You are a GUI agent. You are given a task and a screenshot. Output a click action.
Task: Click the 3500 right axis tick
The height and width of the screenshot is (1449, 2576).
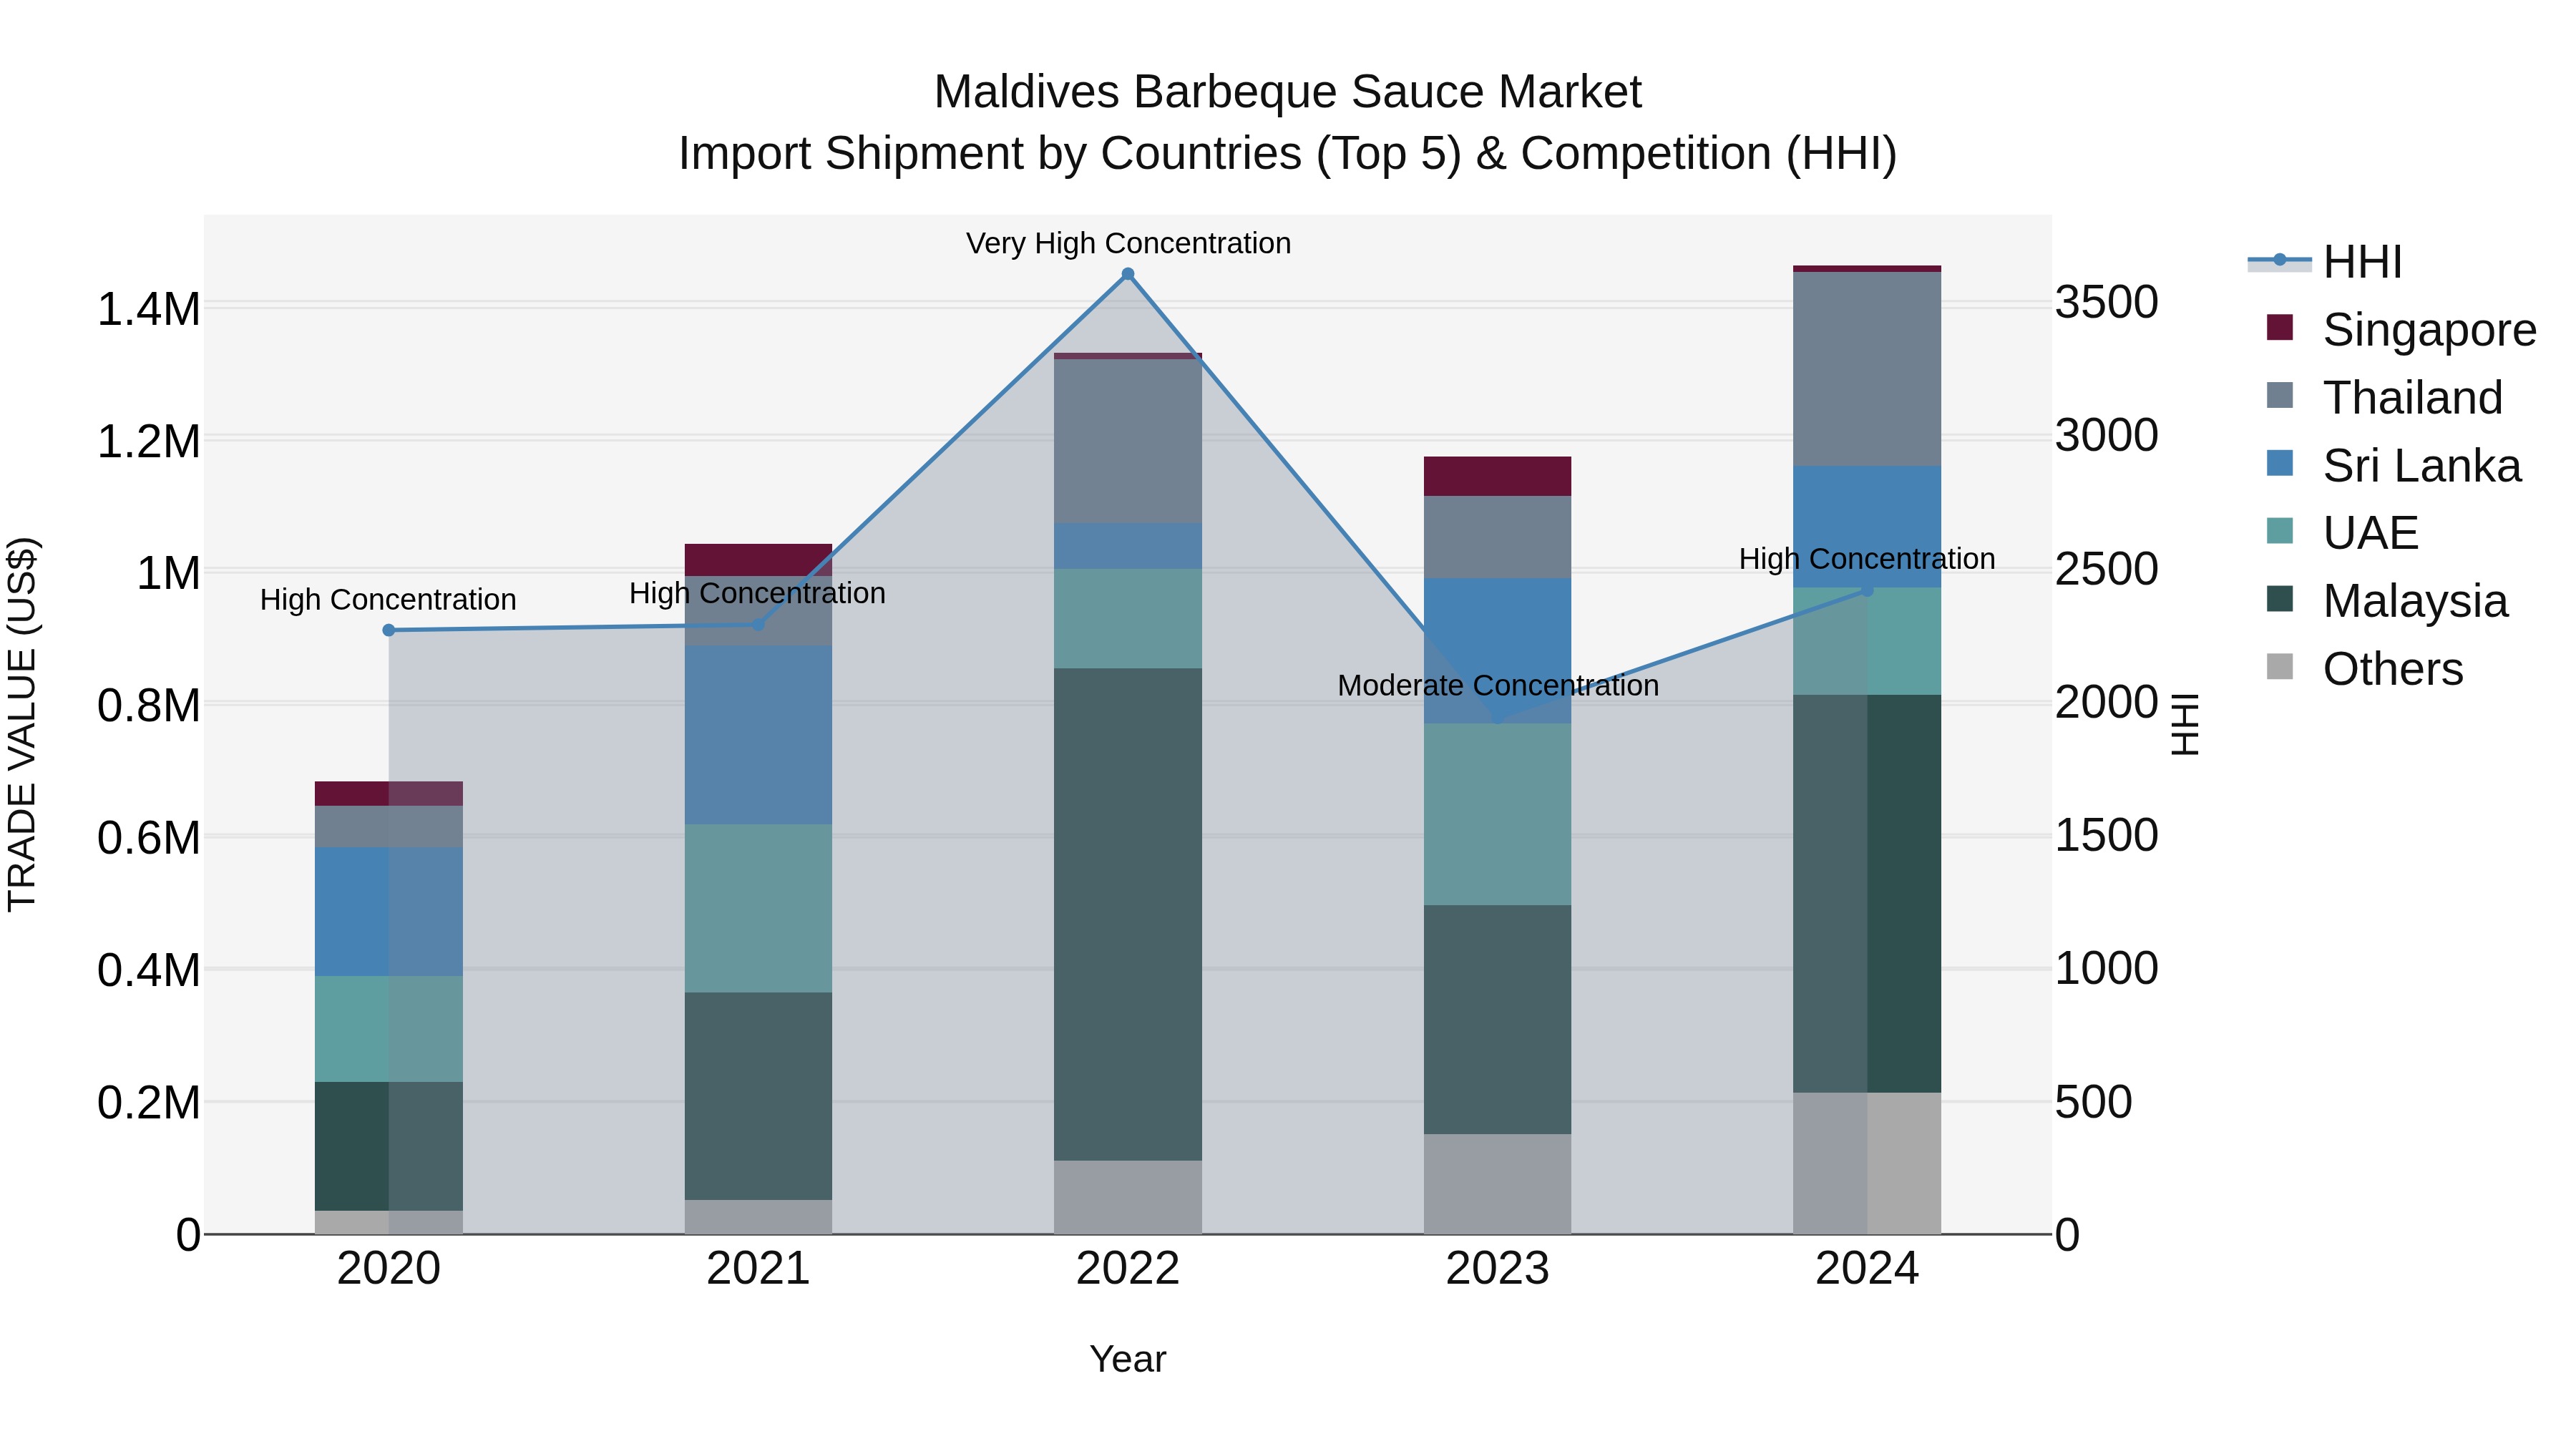tap(2107, 302)
